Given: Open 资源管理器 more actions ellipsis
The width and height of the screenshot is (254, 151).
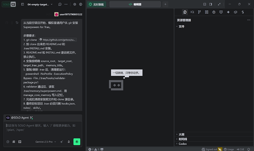Looking at the screenshot, I should [248, 20].
